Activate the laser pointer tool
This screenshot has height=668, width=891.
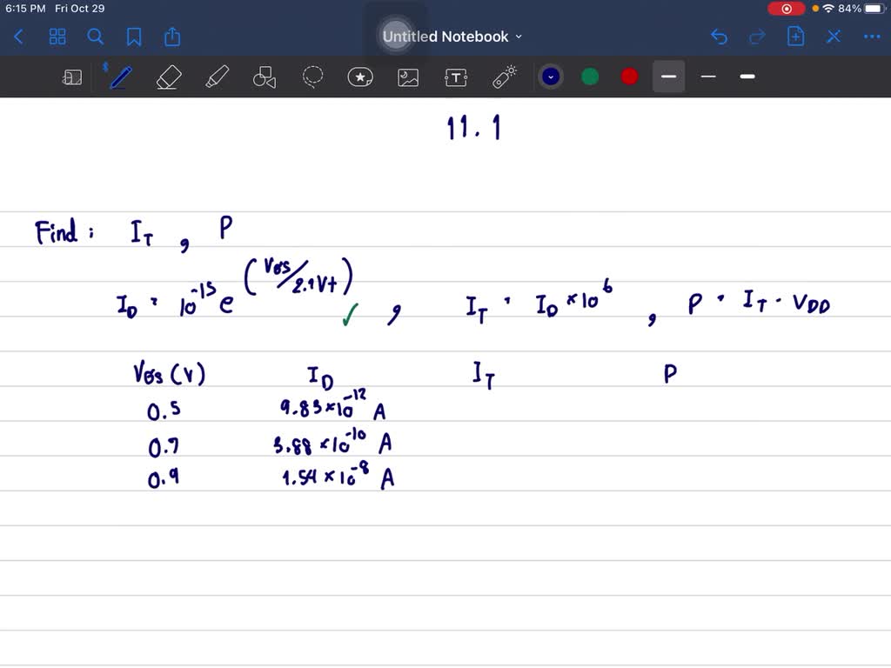(x=505, y=77)
